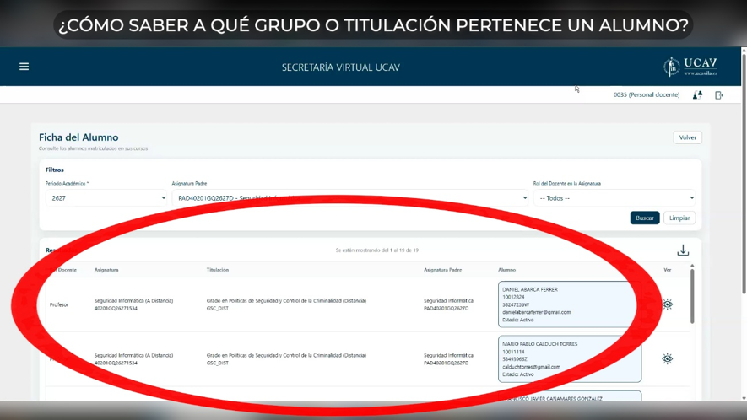Click the Ficha del Alumno heading
The image size is (747, 420).
pyautogui.click(x=78, y=137)
